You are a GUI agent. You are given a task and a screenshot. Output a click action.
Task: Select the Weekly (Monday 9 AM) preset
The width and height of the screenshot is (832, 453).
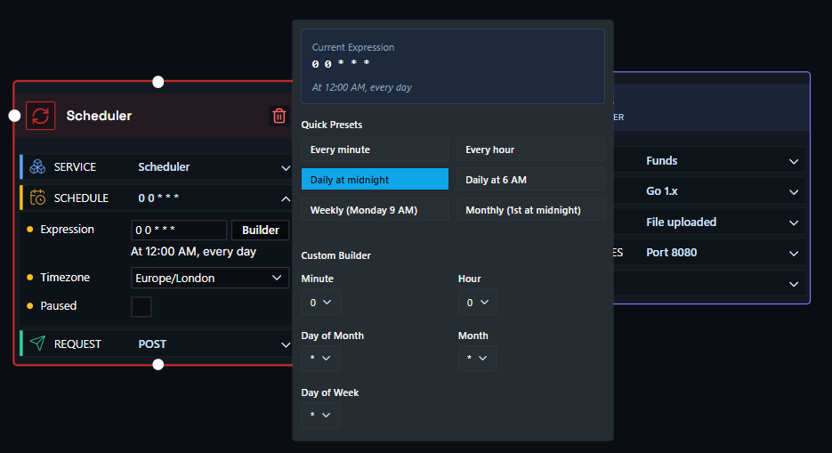tap(376, 209)
